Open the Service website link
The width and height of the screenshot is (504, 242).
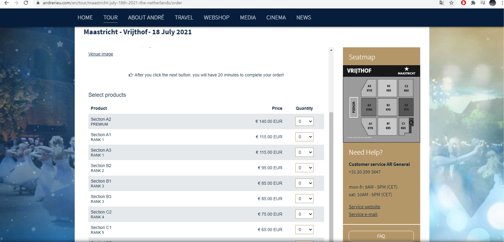pos(364,207)
